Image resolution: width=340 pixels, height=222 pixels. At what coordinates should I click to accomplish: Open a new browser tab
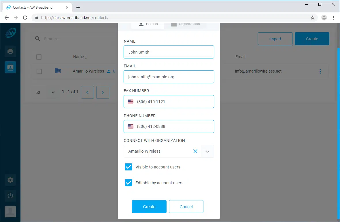pos(78,7)
